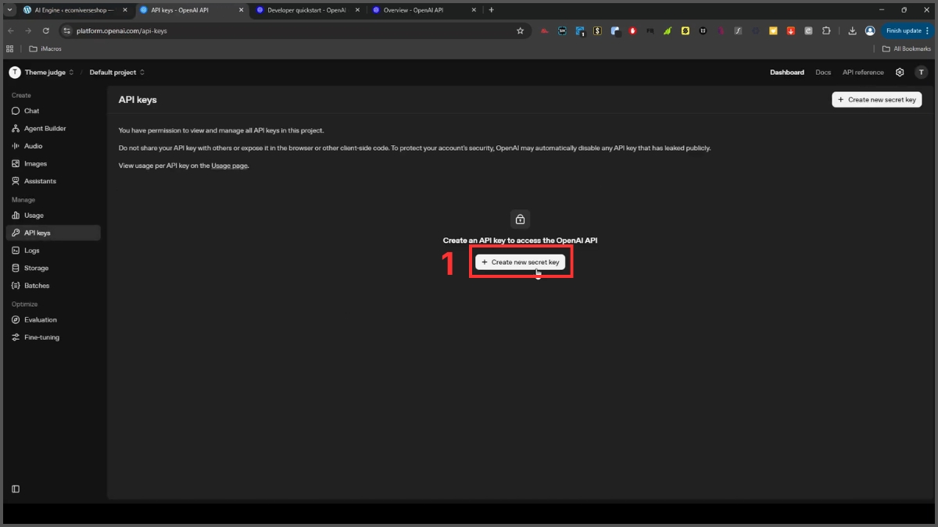
Task: Open the All Bookmarks folder
Action: (907, 48)
